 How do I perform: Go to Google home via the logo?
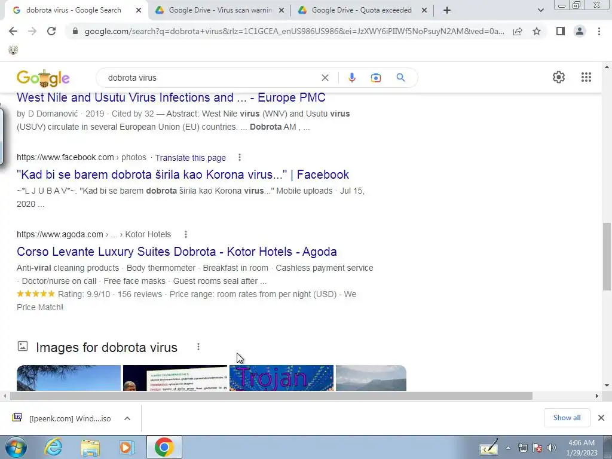(x=43, y=78)
